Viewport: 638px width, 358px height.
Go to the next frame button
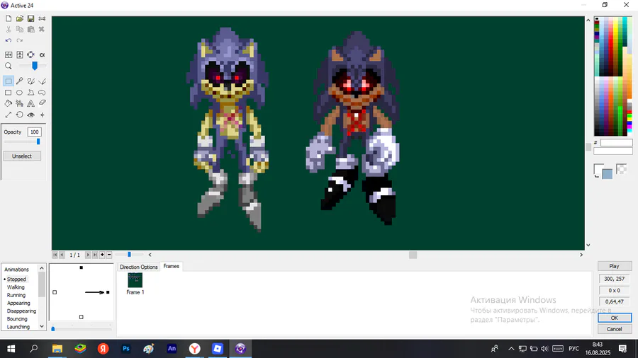[x=88, y=255]
